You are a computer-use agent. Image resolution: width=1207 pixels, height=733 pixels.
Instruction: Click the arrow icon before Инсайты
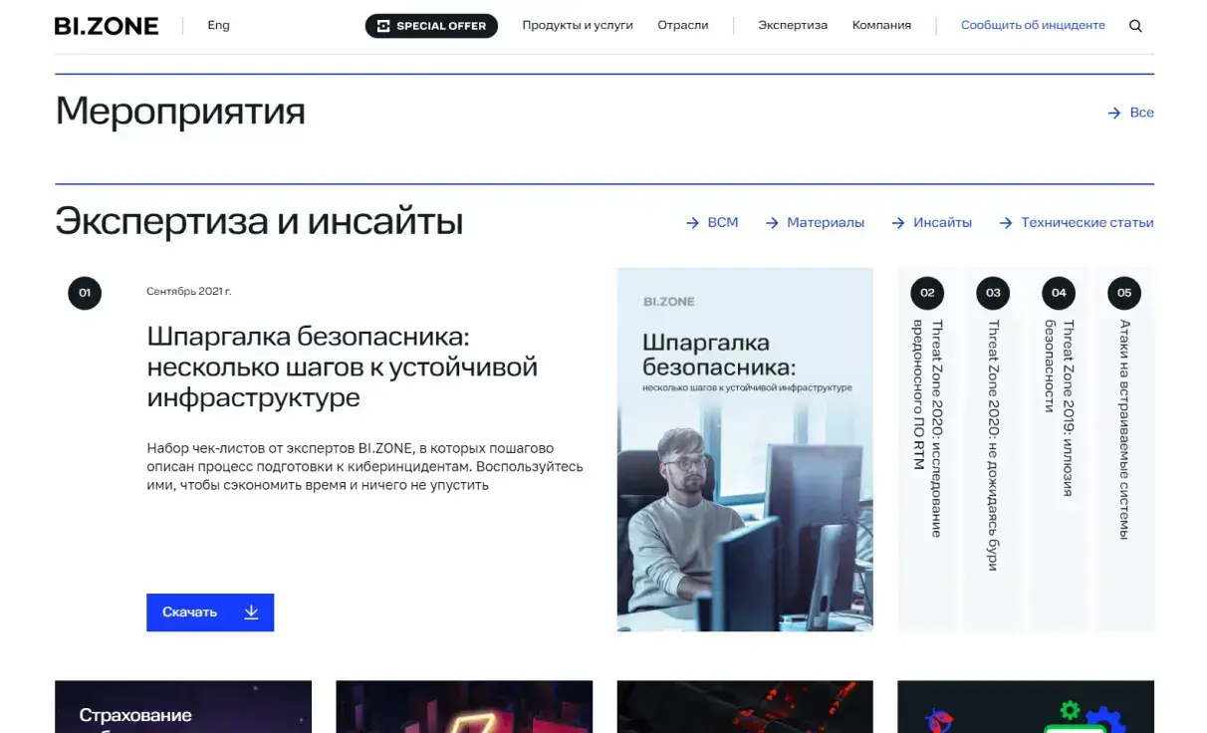click(x=898, y=224)
